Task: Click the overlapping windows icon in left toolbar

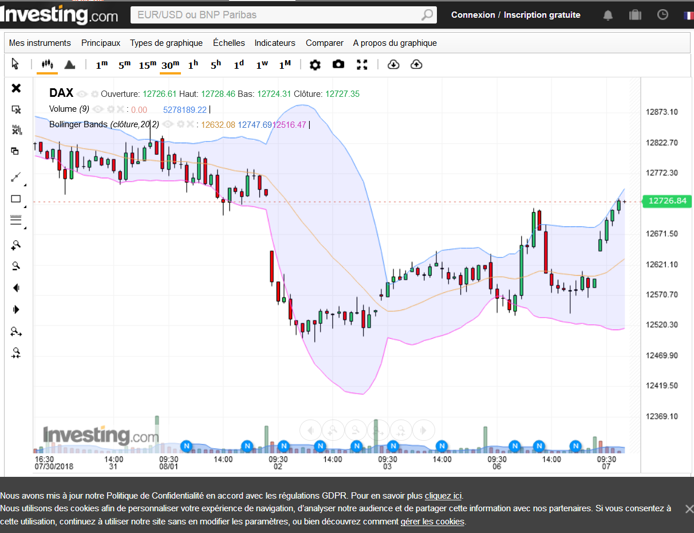Action: [15, 151]
